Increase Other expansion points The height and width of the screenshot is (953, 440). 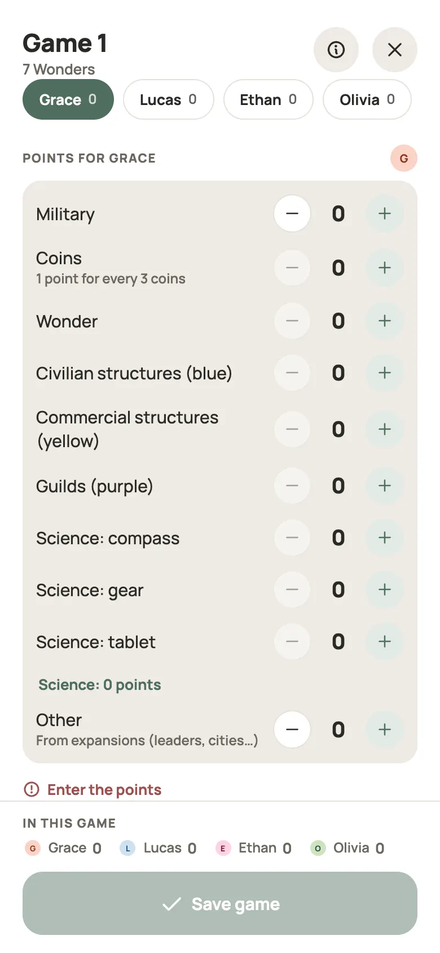coord(385,729)
